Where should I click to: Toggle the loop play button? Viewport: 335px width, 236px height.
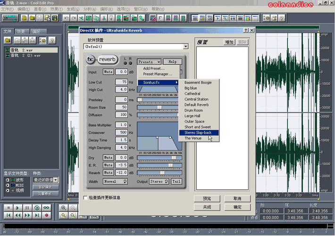tap(46, 208)
